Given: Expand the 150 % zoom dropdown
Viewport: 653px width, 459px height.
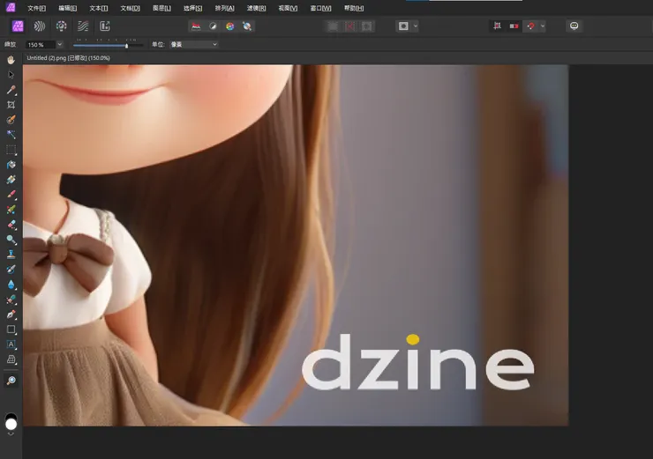Looking at the screenshot, I should point(59,44).
